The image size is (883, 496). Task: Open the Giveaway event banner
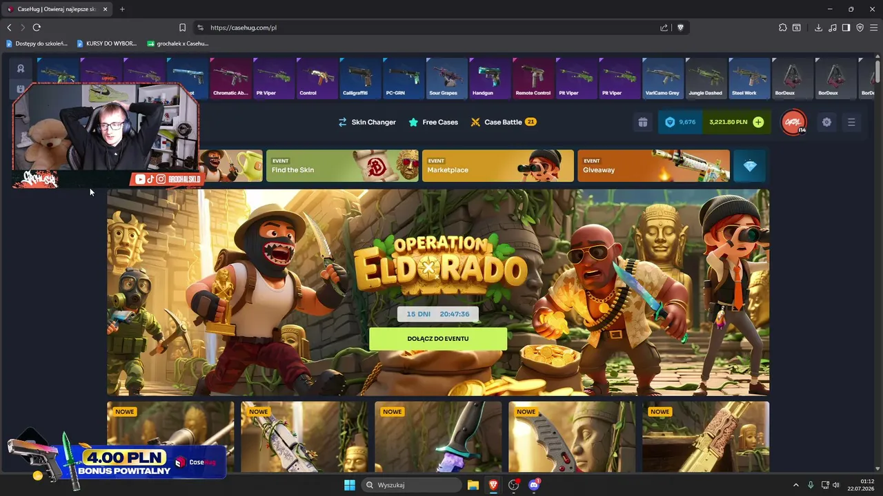tap(653, 166)
